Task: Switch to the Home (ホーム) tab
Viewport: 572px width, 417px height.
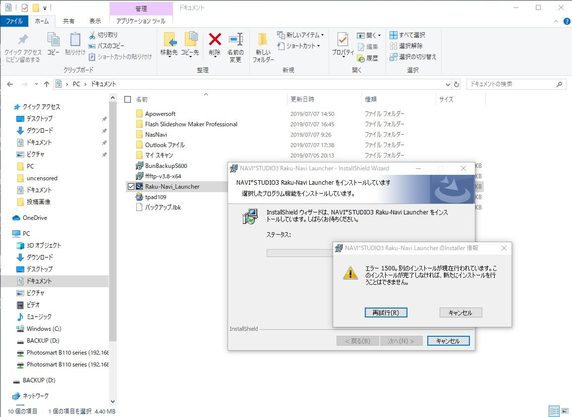Action: 42,21
